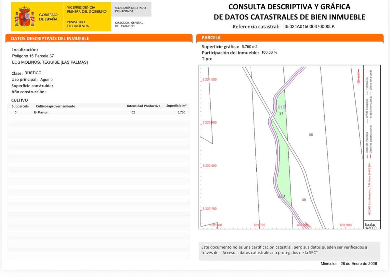Image resolution: width=390 pixels, height=277 pixels.
Task: Click the cadastral reference 35024A015000370000LK
Action: pyautogui.click(x=309, y=27)
